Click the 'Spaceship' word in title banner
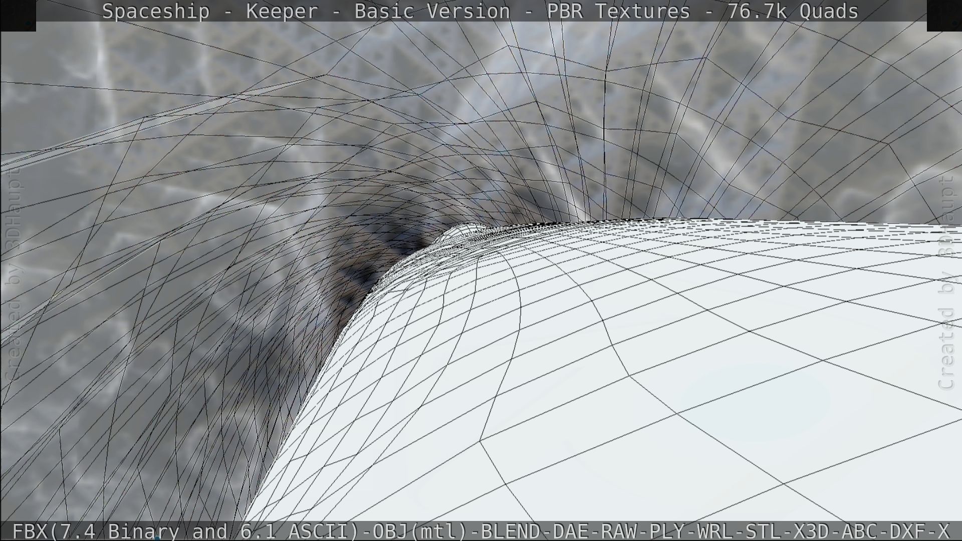This screenshot has width=962, height=541. 155,11
